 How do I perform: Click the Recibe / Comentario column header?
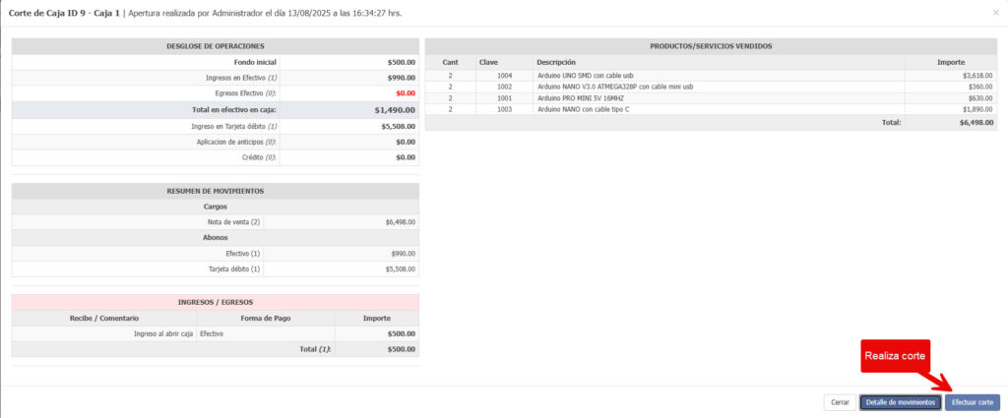point(104,318)
